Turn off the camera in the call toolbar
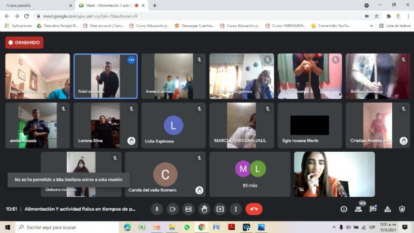 click(x=173, y=209)
